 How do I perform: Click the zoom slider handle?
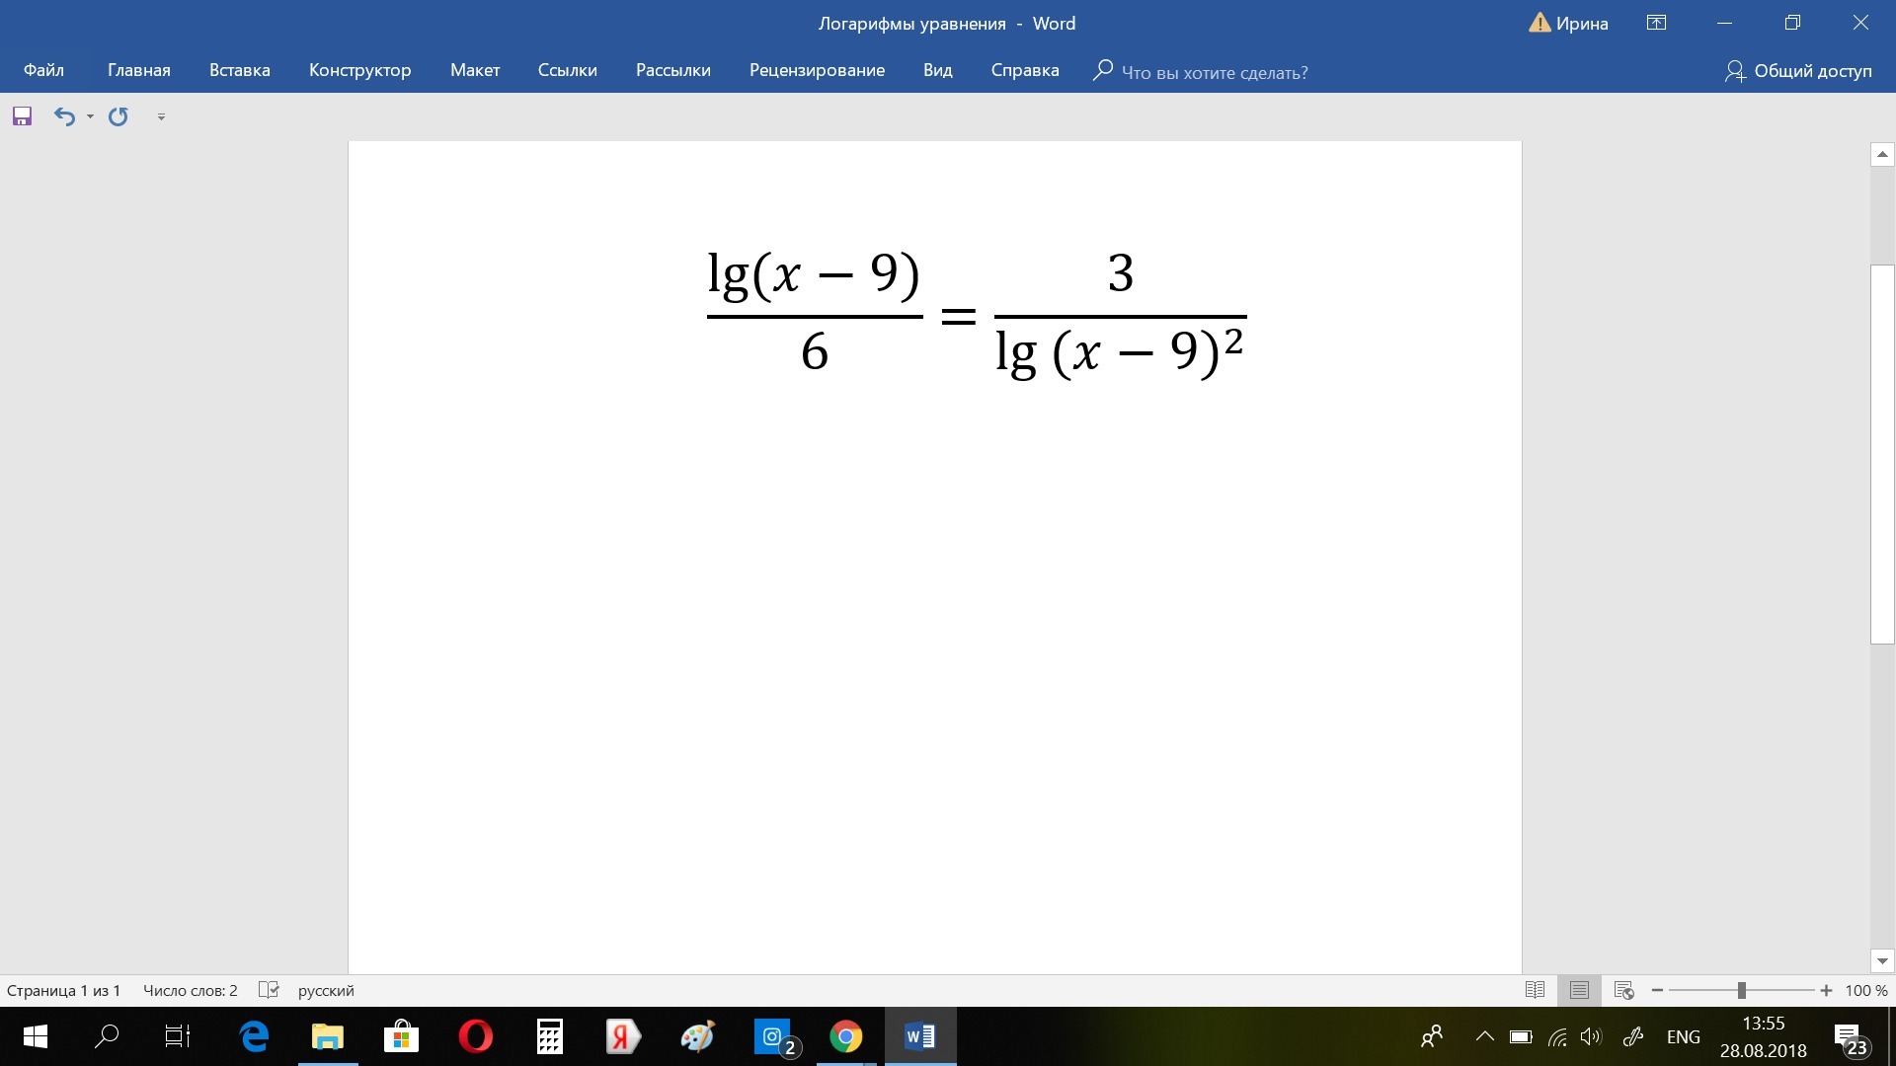coord(1742,990)
